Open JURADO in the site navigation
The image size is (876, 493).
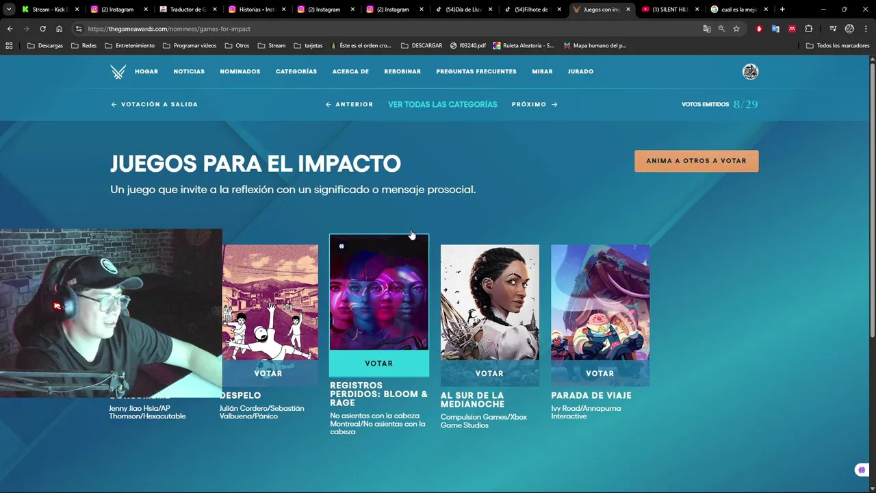click(580, 72)
